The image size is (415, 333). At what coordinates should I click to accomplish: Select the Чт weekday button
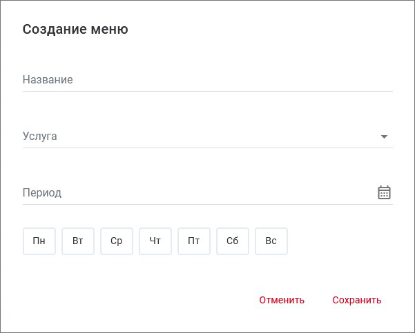(x=155, y=241)
